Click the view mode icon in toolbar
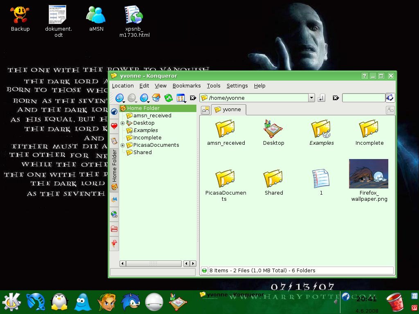419x314 pixels. coord(180,98)
